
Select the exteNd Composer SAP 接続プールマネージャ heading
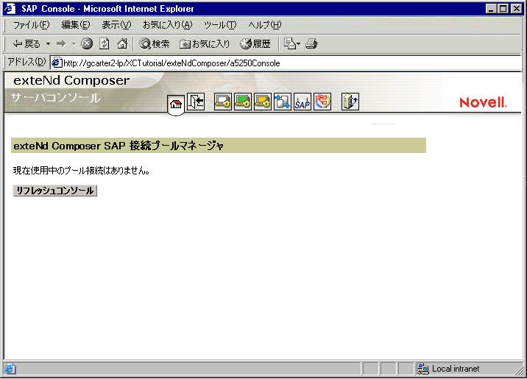[x=119, y=146]
